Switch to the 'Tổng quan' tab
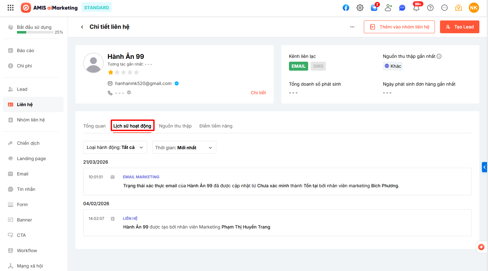This screenshot has width=488, height=271. tap(94, 126)
